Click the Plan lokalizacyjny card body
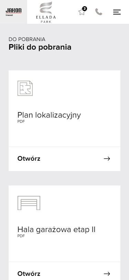The image size is (129, 280). point(65,109)
